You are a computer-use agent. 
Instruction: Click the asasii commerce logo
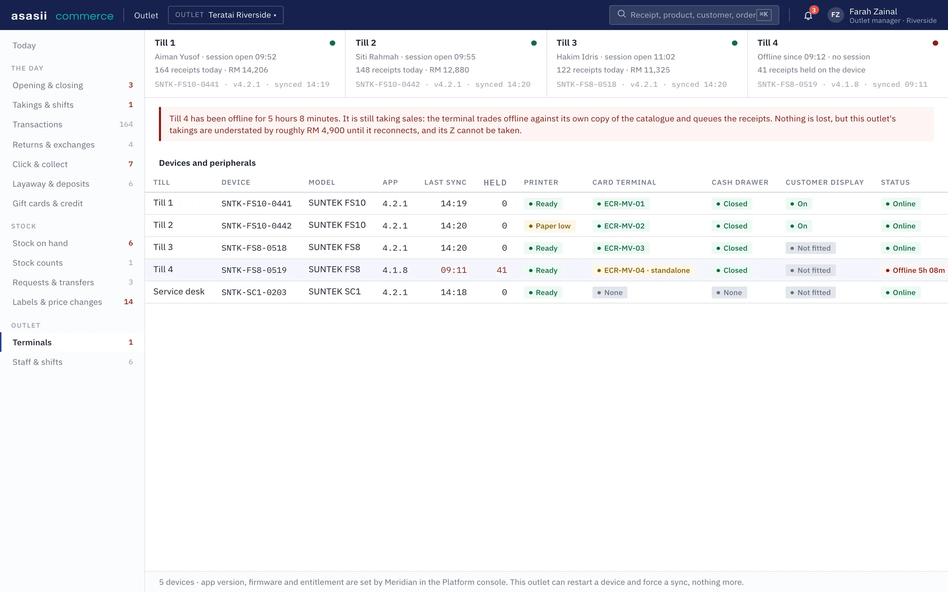pos(62,15)
